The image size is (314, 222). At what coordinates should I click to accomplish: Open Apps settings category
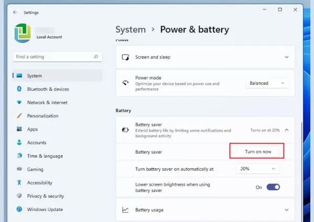click(58, 129)
